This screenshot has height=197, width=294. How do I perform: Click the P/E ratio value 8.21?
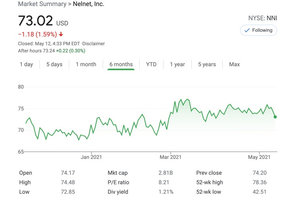pyautogui.click(x=164, y=182)
